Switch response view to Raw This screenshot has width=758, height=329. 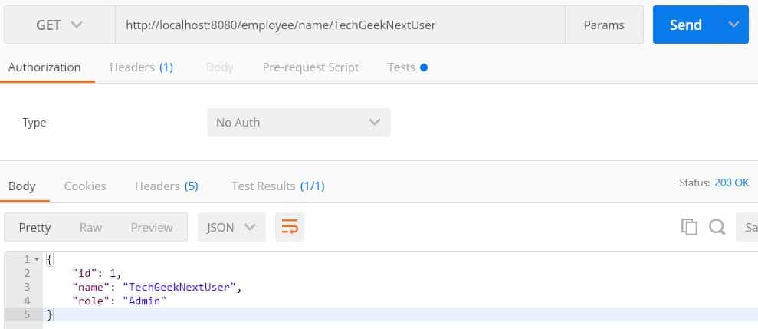tap(91, 228)
